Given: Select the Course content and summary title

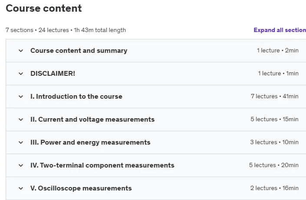Looking at the screenshot, I should [x=79, y=51].
